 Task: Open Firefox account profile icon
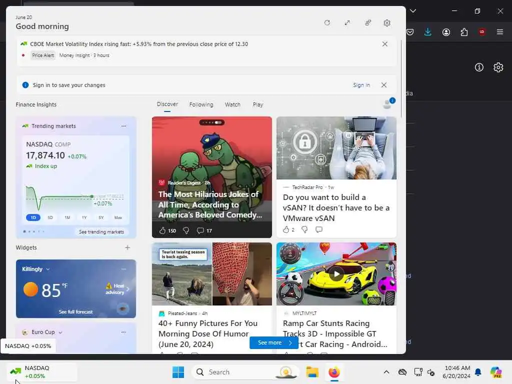pyautogui.click(x=446, y=32)
